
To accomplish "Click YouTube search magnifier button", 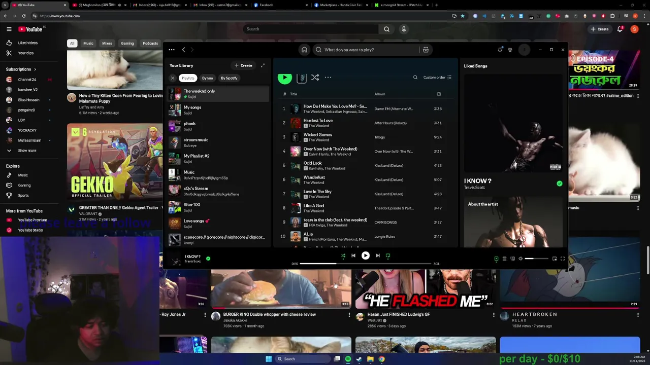I will click(x=386, y=29).
